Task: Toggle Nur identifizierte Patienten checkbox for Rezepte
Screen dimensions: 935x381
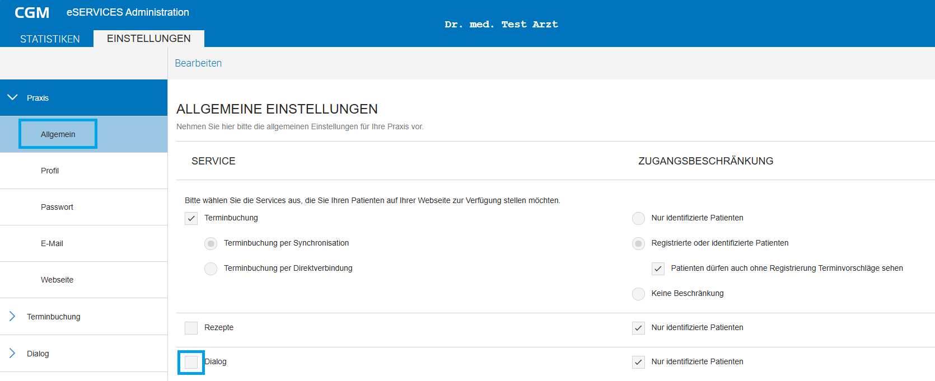Action: click(638, 328)
